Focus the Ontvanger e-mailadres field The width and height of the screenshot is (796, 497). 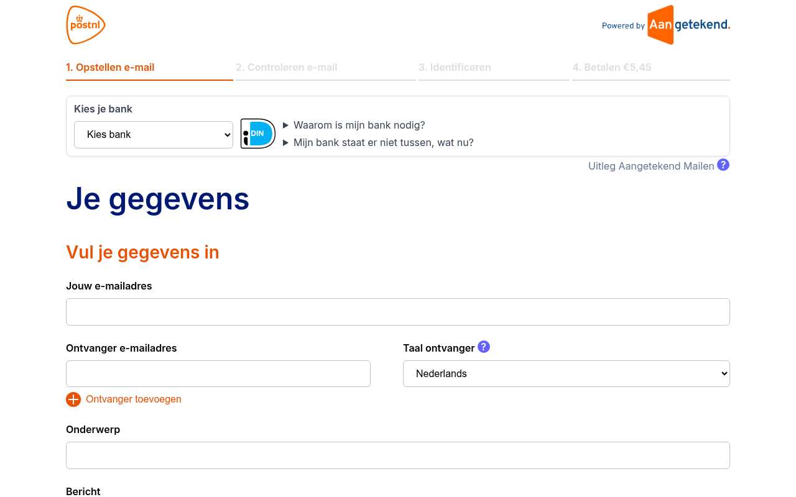click(x=218, y=373)
